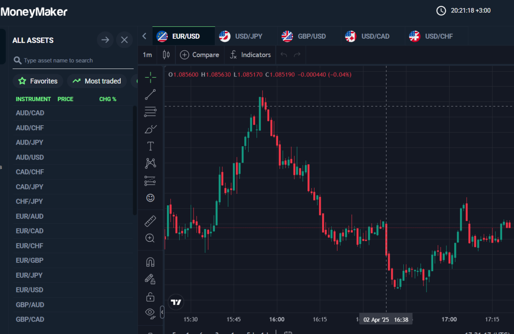Activate the zoom in tool
Screen dimensions: 514x334
150,238
